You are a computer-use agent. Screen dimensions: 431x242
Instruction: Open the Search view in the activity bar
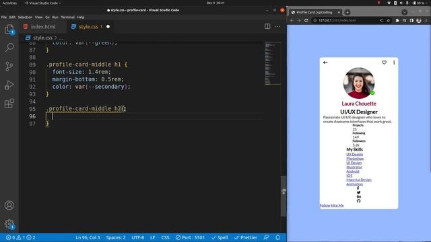tap(9, 48)
